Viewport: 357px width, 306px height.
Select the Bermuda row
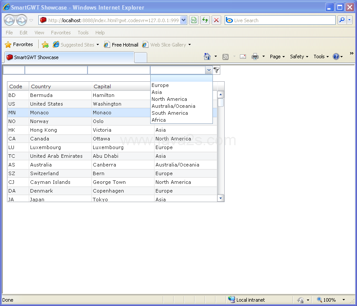[x=112, y=95]
